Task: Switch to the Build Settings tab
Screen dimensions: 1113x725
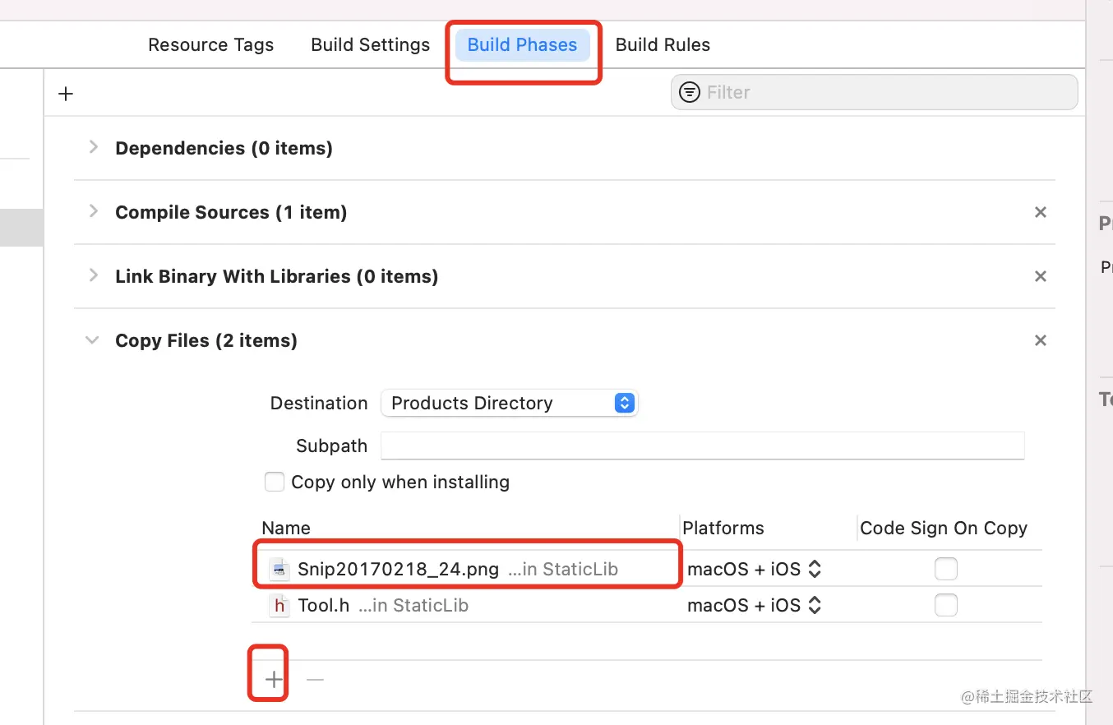Action: click(370, 45)
